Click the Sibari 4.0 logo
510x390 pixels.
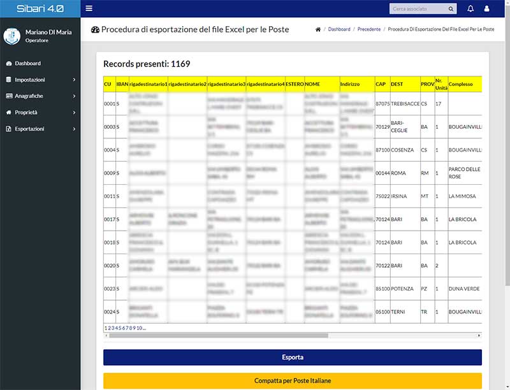tap(40, 9)
